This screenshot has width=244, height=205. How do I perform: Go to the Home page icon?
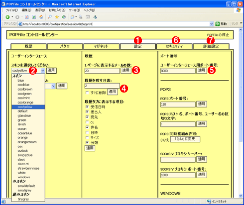[x=41, y=17]
